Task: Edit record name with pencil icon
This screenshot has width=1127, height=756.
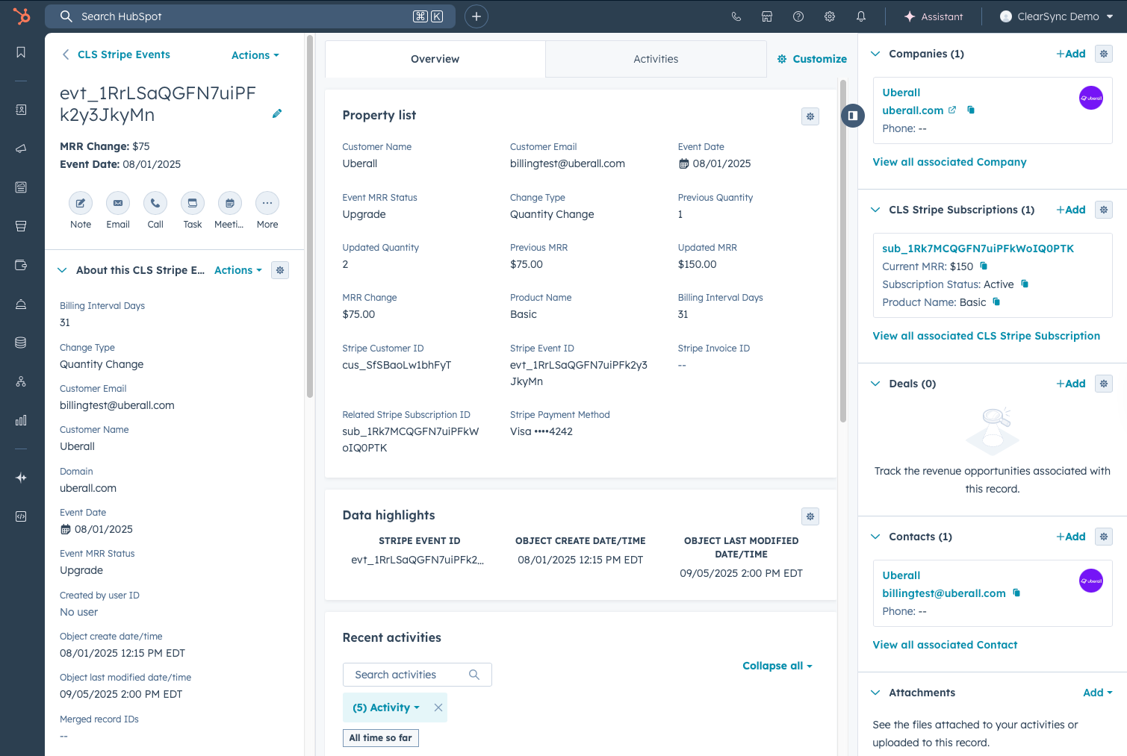Action: (x=277, y=113)
